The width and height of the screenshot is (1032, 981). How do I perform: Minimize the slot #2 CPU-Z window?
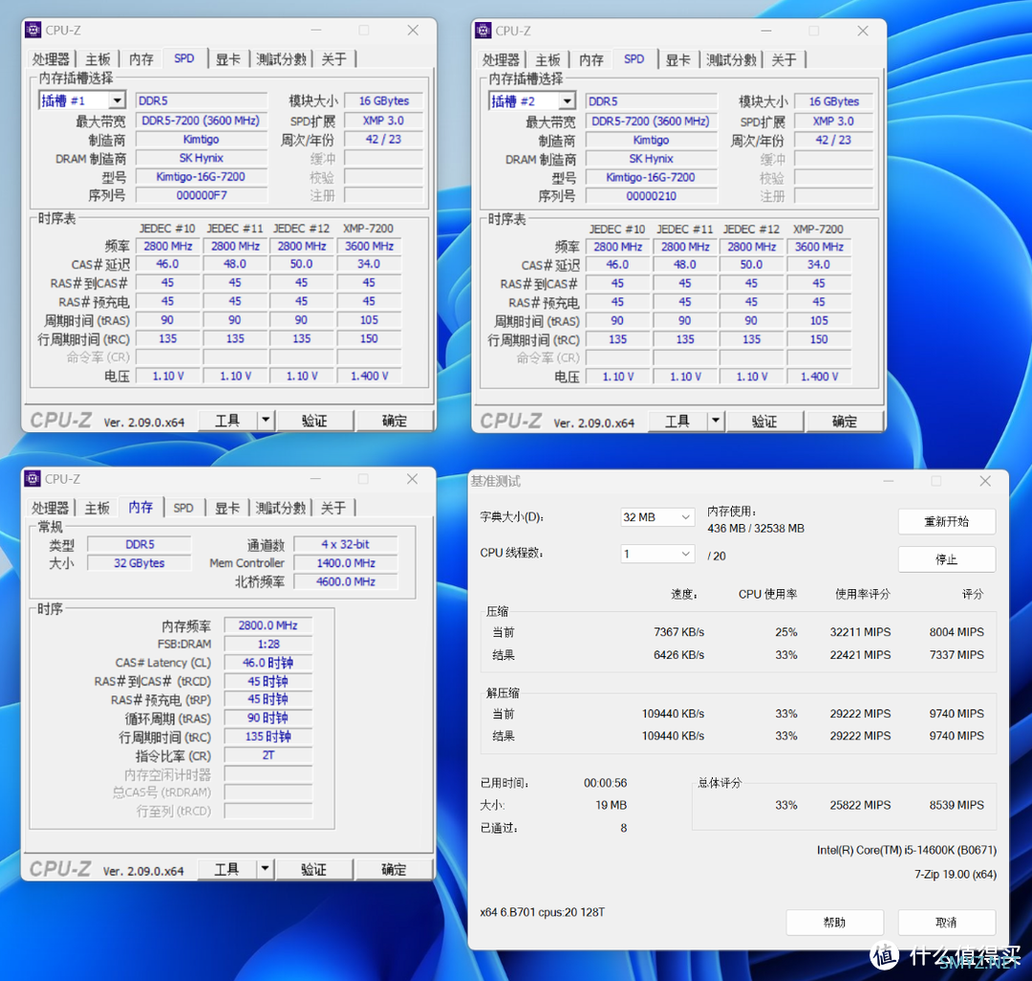(x=766, y=31)
